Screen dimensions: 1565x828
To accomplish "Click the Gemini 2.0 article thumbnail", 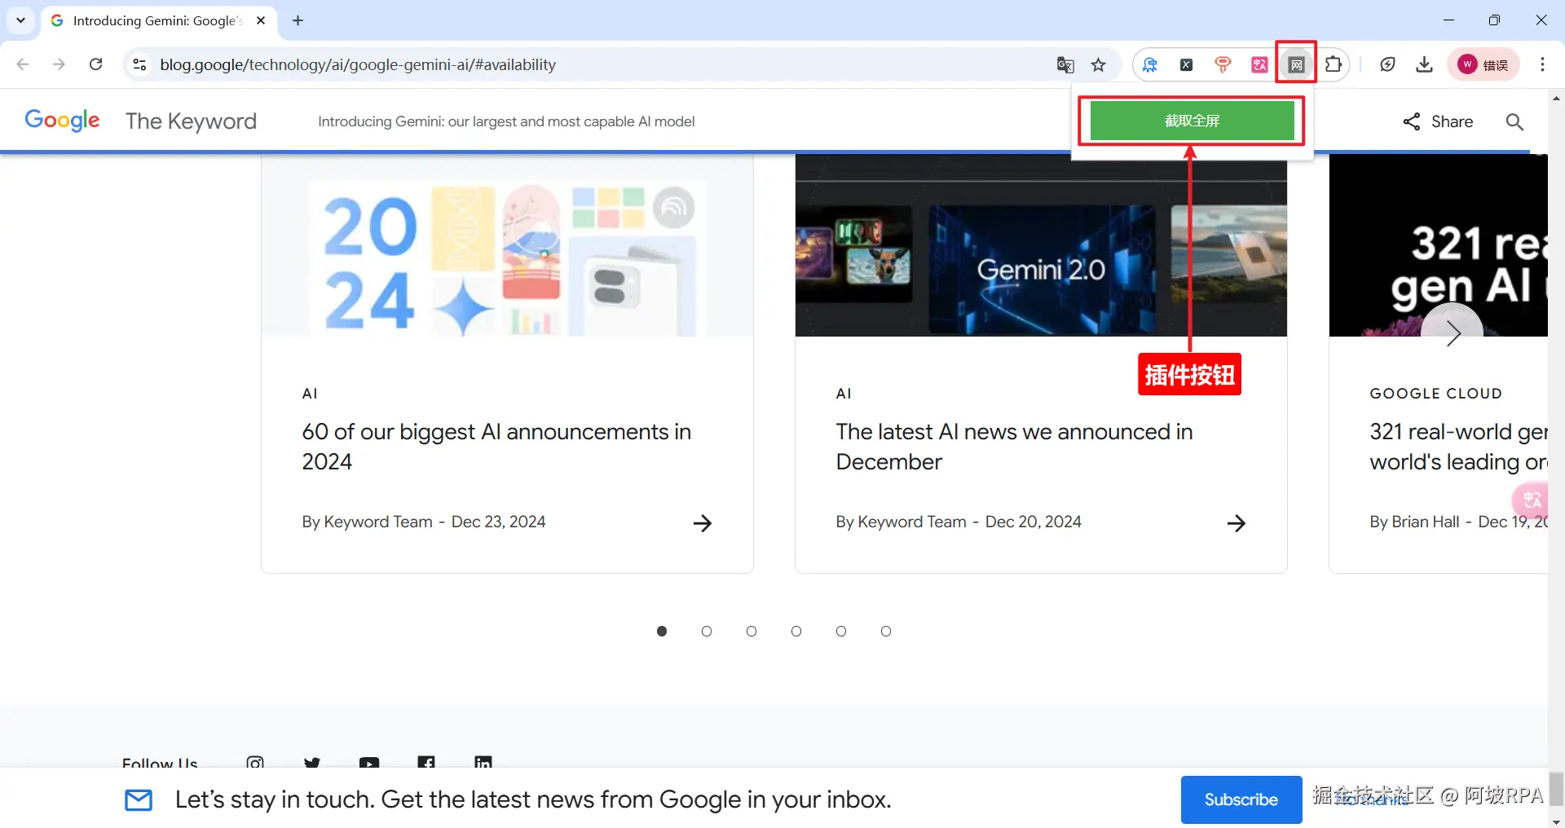I will click(x=1041, y=246).
